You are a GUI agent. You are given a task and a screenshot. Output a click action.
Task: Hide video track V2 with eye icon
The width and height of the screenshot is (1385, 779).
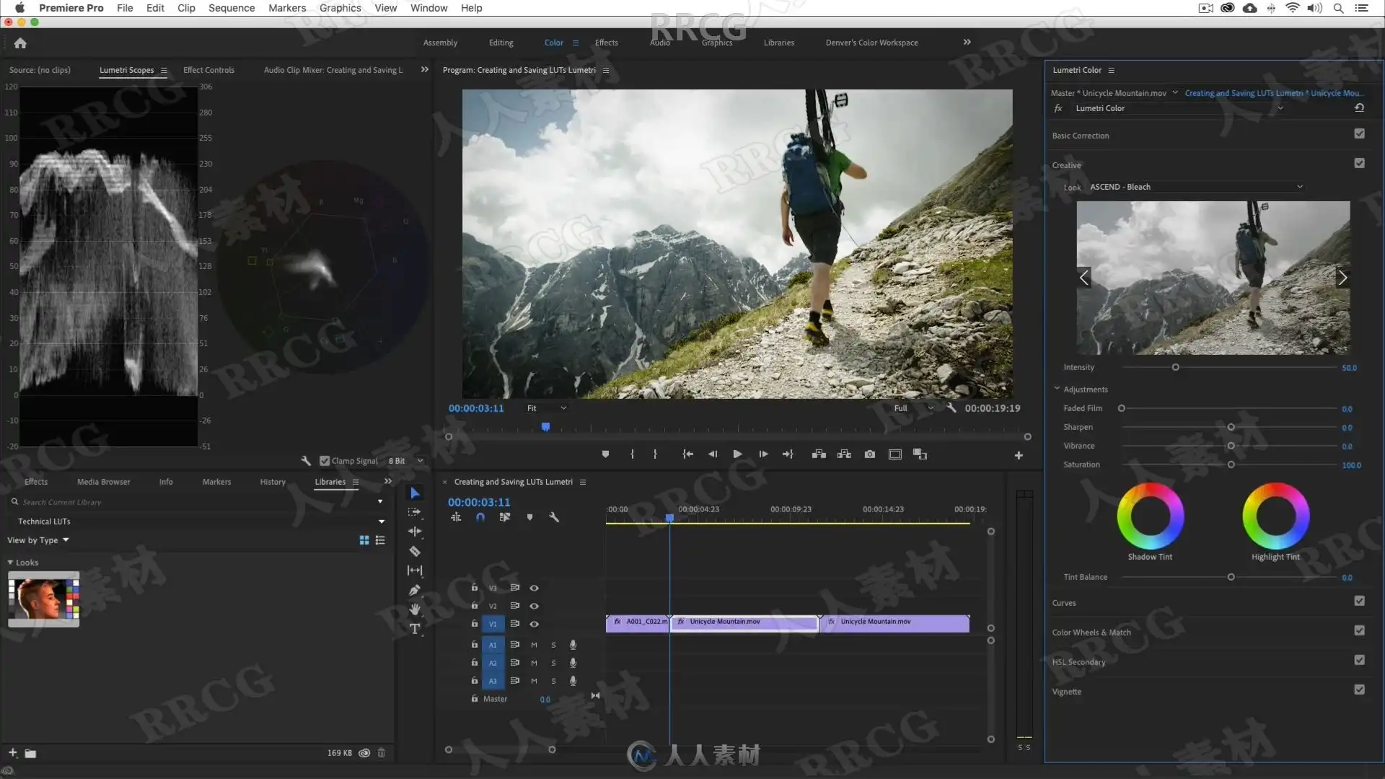(535, 606)
